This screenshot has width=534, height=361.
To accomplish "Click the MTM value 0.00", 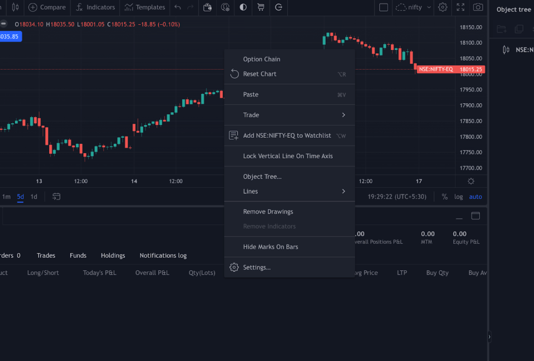I will 428,234.
